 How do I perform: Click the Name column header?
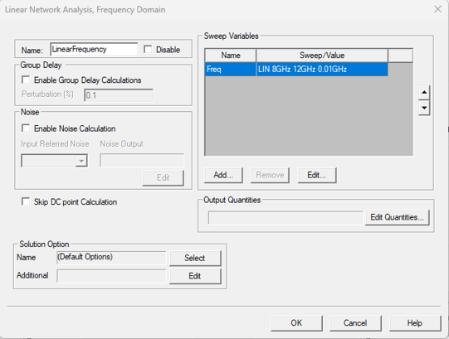(x=231, y=56)
